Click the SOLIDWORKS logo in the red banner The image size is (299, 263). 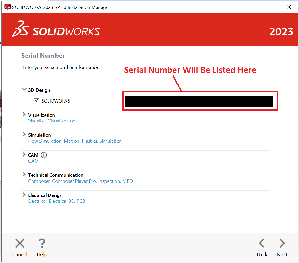click(x=56, y=29)
